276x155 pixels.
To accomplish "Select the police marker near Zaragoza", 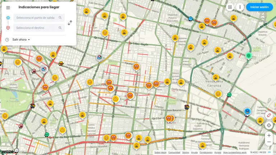I will (247, 112).
